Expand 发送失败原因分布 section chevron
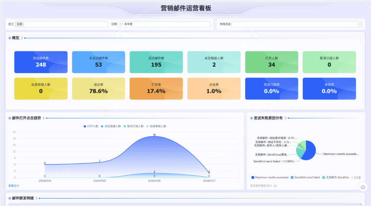Screen dimensions: 371x206 click(285, 118)
